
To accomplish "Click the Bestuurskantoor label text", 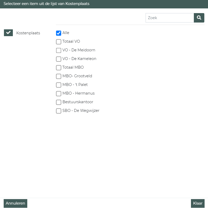I will pyautogui.click(x=78, y=102).
